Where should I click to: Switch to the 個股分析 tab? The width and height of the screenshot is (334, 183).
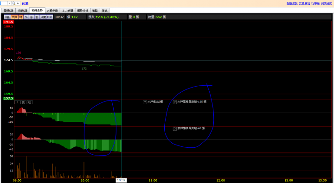[83, 11]
